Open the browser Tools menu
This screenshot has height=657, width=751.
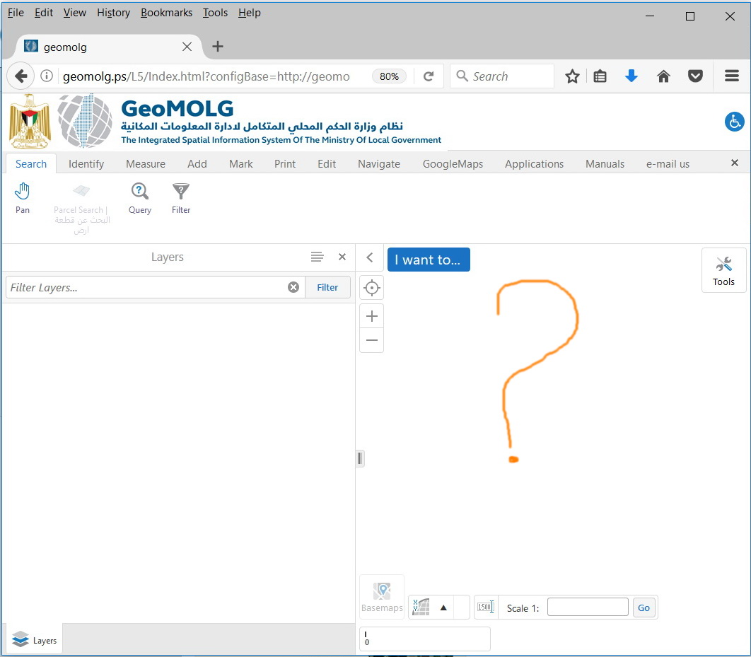point(215,13)
